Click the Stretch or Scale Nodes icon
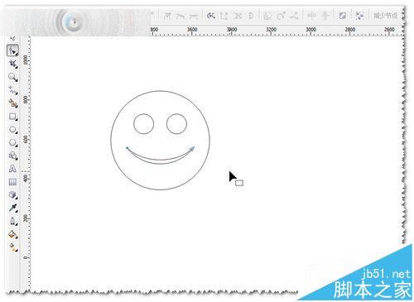 [267, 16]
